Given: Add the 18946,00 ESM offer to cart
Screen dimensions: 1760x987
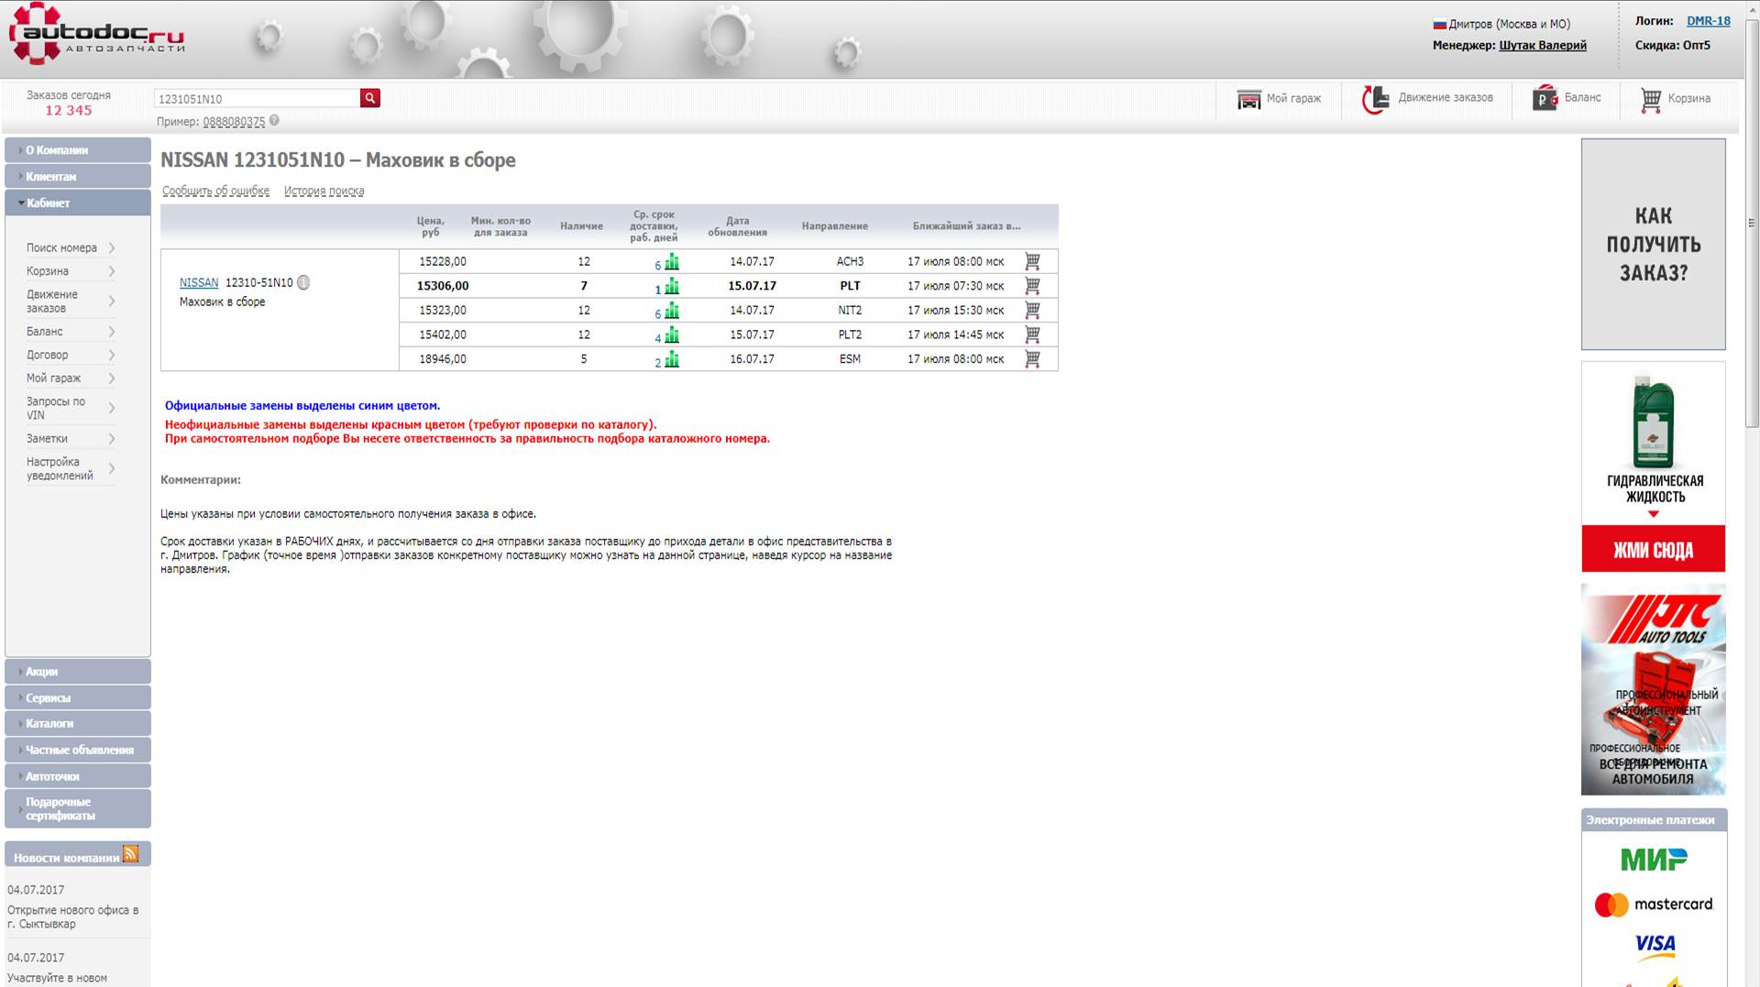Looking at the screenshot, I should point(1032,359).
